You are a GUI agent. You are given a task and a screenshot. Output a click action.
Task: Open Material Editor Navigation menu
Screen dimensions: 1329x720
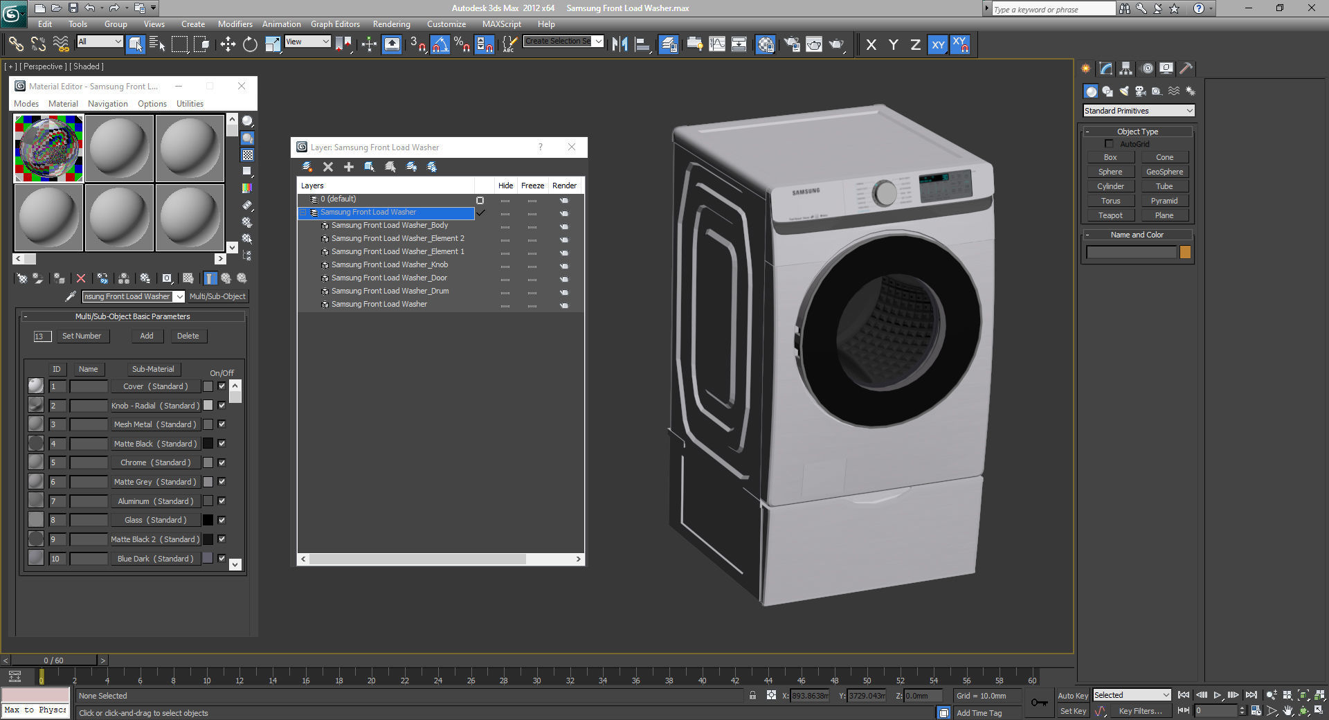108,104
